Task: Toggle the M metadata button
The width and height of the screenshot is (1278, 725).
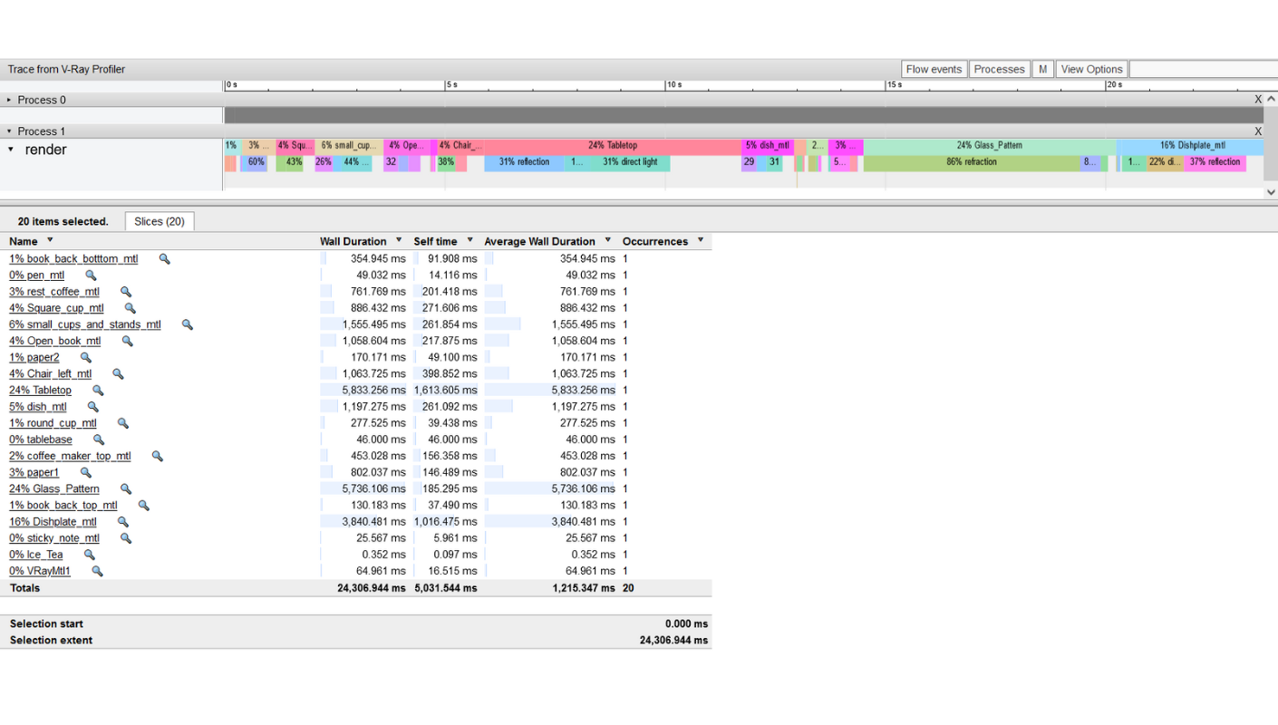Action: tap(1042, 68)
